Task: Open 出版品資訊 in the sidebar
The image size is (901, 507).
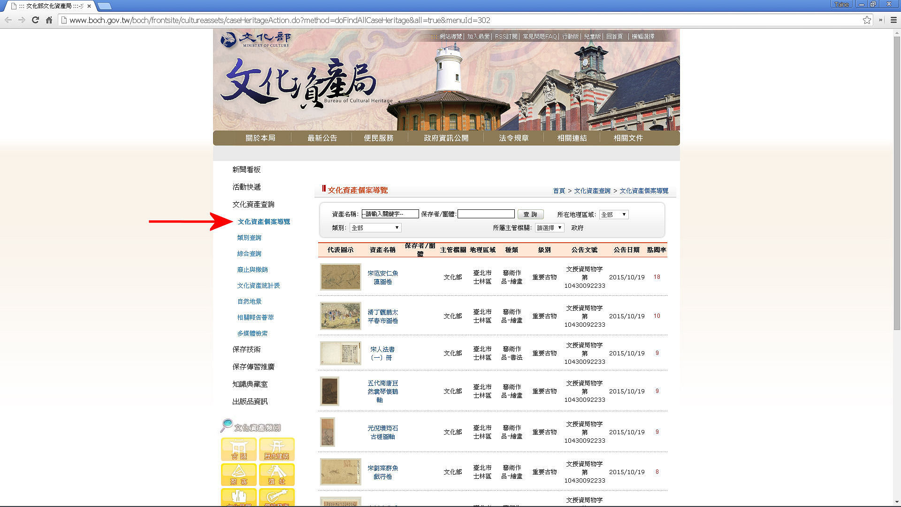Action: click(x=250, y=401)
